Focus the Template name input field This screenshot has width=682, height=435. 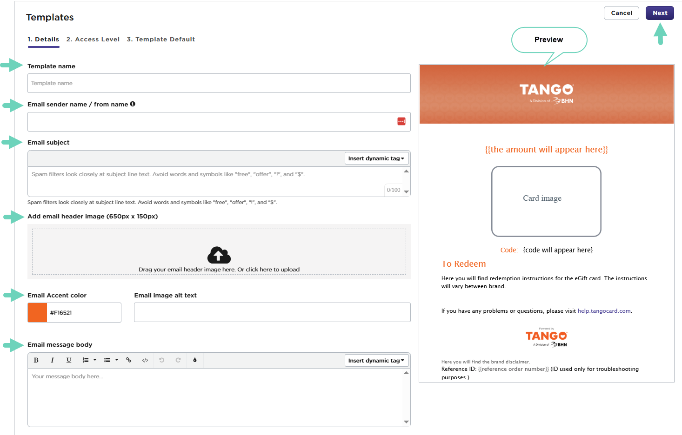click(219, 83)
